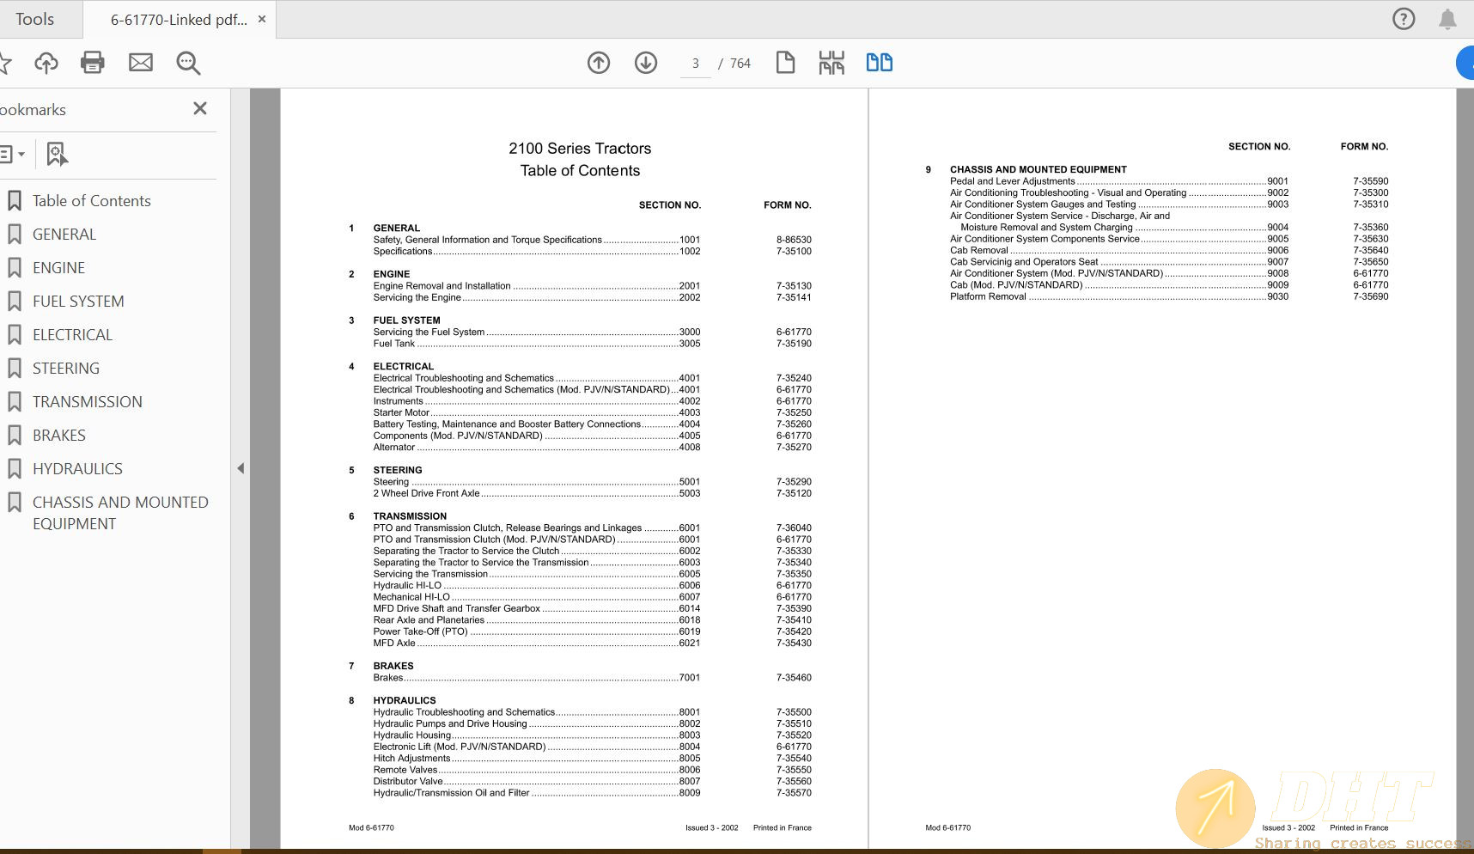Click '2100 Series Tractors' page title

point(580,149)
